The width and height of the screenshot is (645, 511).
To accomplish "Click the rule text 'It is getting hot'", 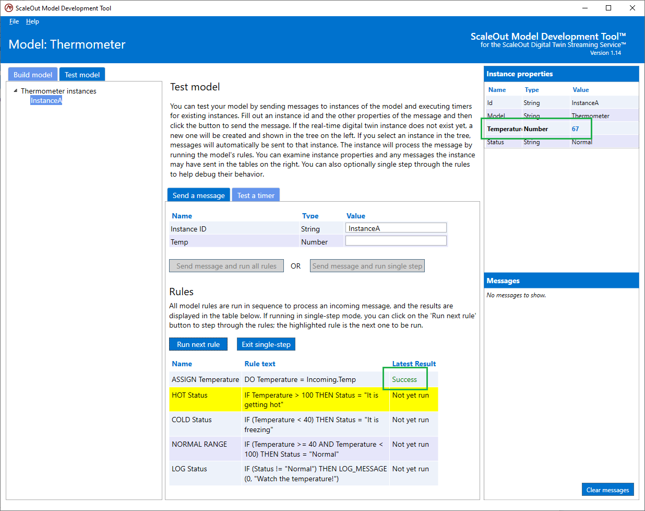I will pyautogui.click(x=312, y=400).
